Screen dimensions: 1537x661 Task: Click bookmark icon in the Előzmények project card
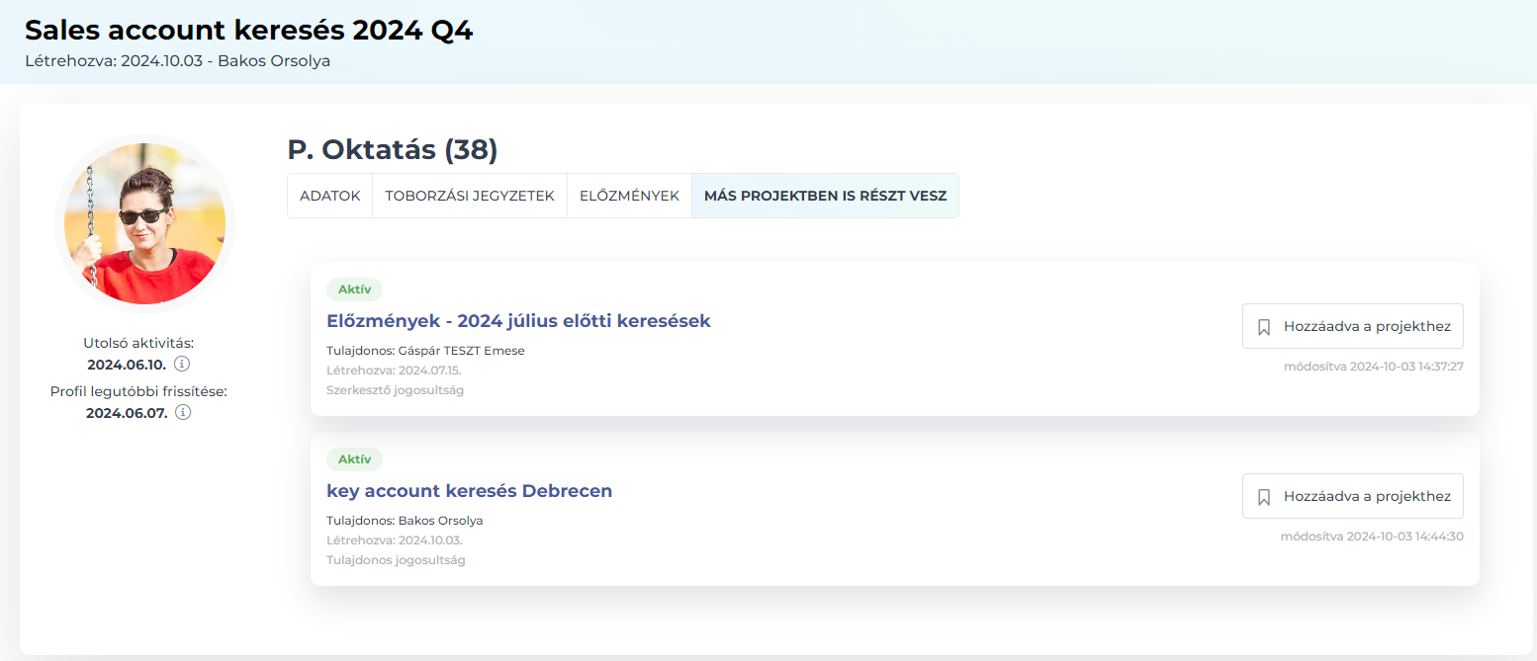pos(1264,327)
